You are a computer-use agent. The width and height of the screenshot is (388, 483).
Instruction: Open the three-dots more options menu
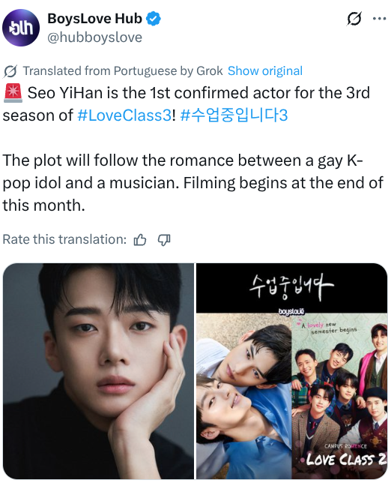pos(379,19)
